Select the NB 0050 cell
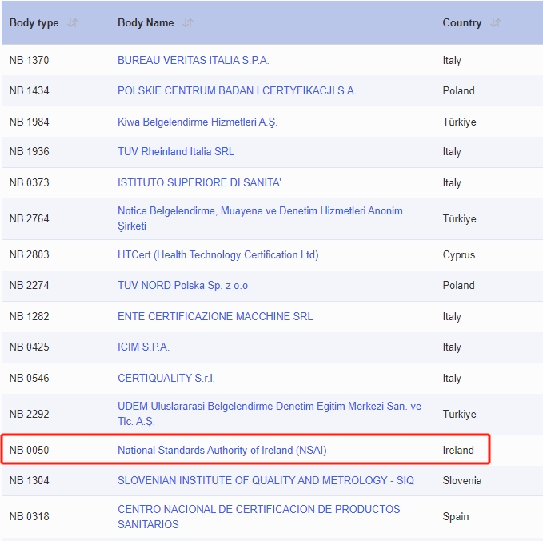This screenshot has height=541, width=543. click(x=29, y=451)
